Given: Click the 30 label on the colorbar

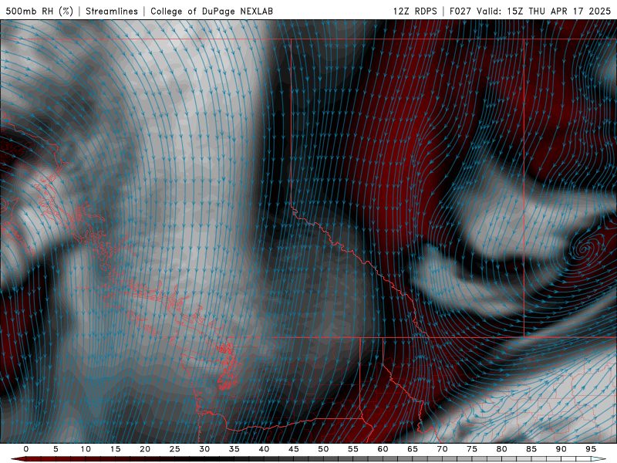Looking at the screenshot, I should (204, 449).
